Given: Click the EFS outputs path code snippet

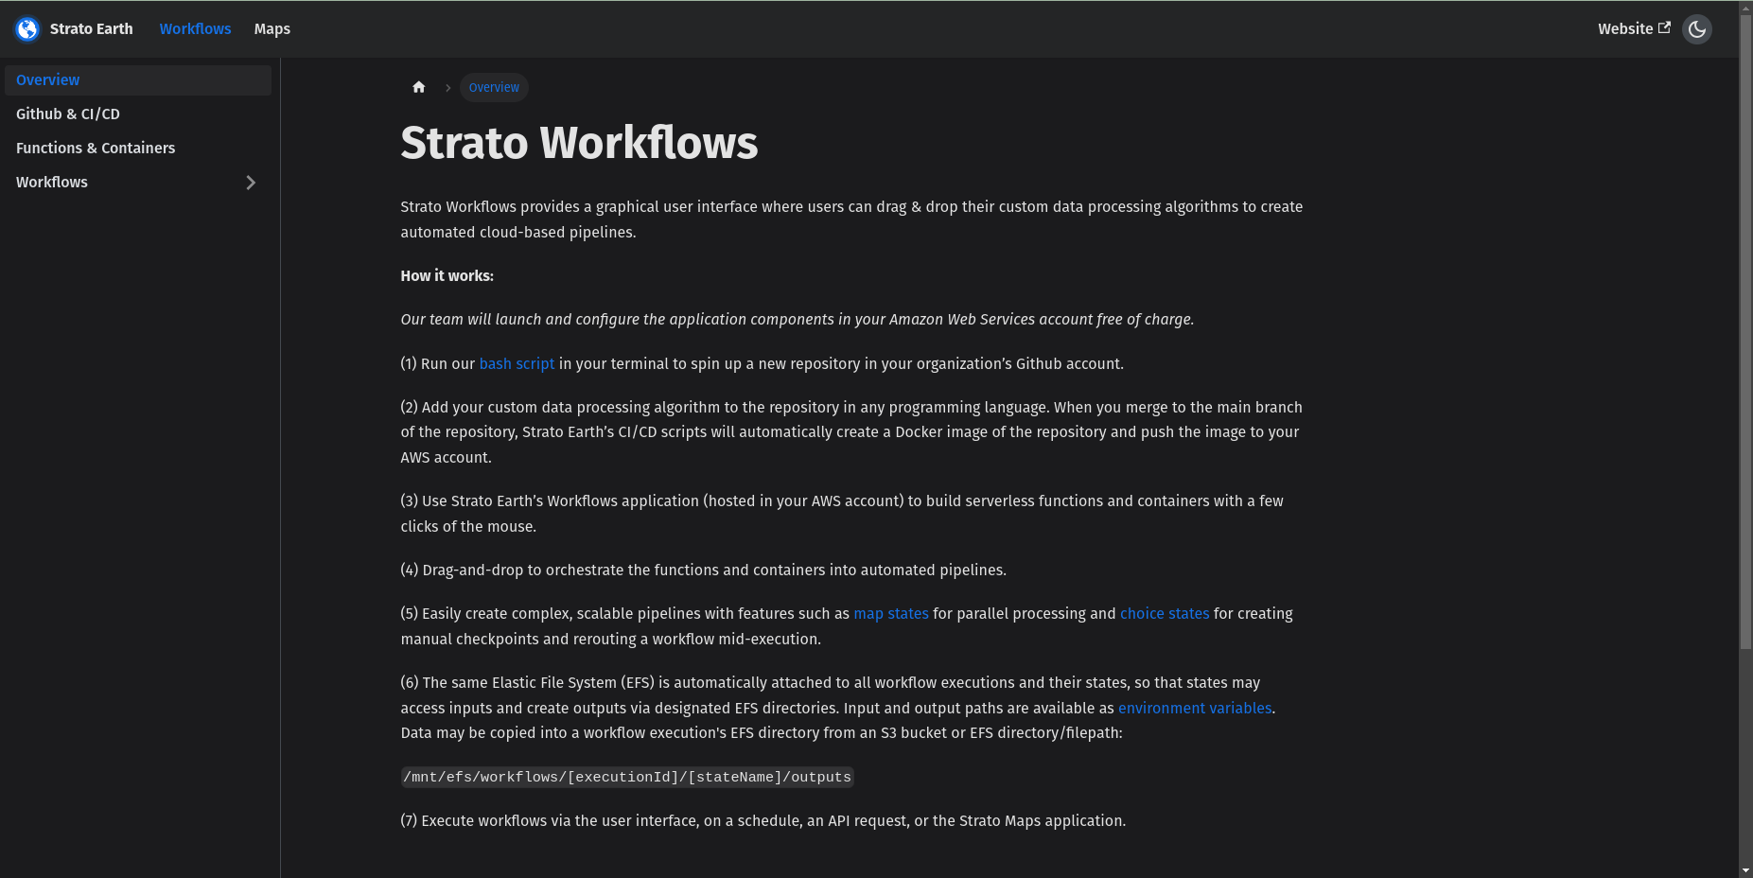Looking at the screenshot, I should click(627, 778).
